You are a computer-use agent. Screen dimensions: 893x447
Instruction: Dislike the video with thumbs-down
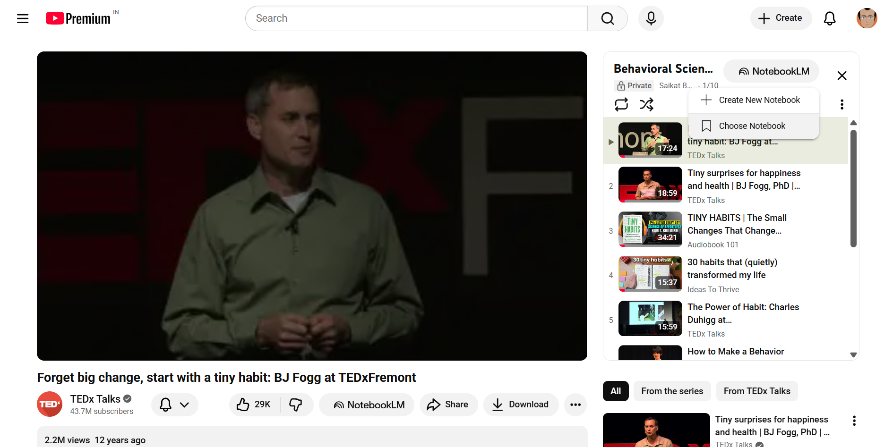[296, 405]
